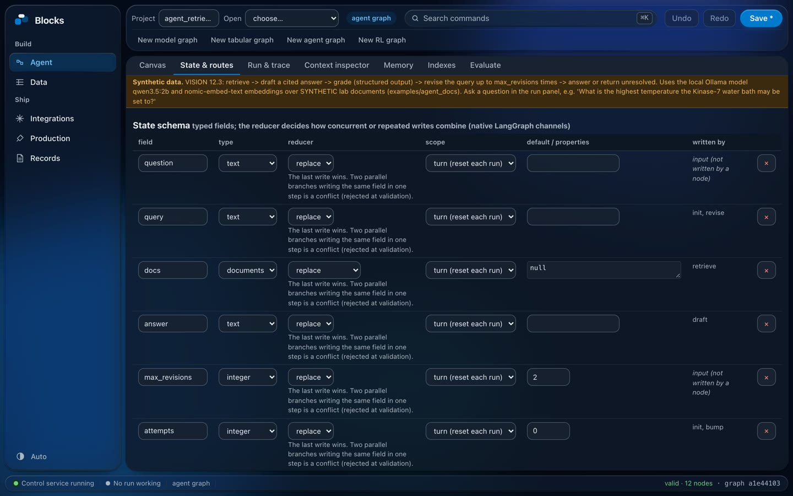Viewport: 793px width, 496px height.
Task: Open the type dropdown for max_revisions
Action: point(248,377)
